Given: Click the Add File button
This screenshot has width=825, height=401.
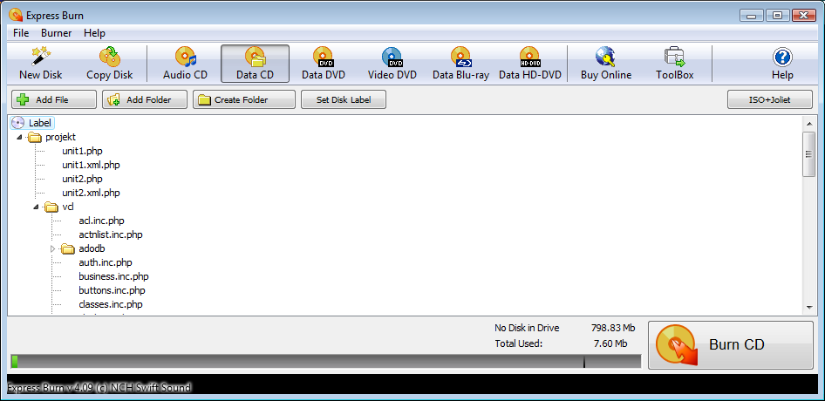Looking at the screenshot, I should [54, 99].
